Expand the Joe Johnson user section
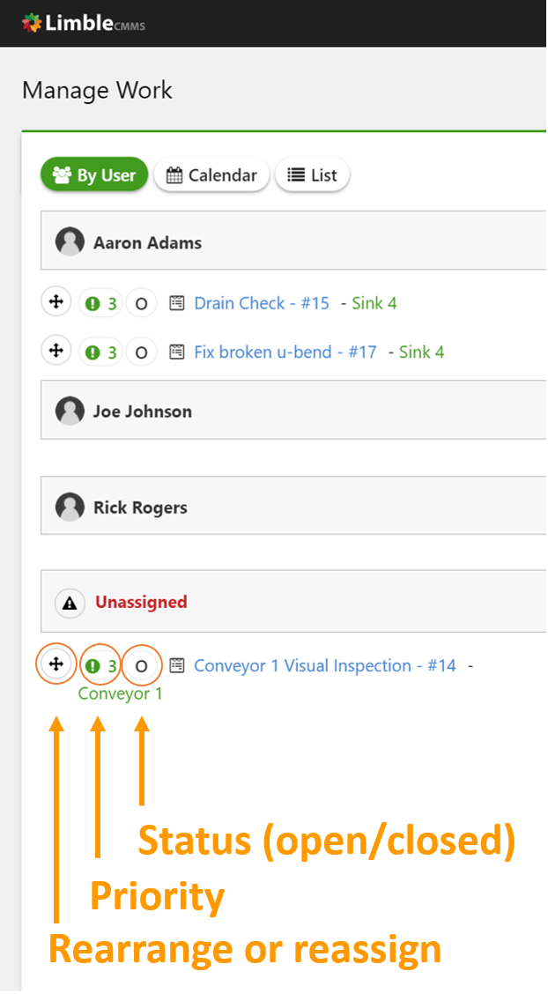 (293, 412)
